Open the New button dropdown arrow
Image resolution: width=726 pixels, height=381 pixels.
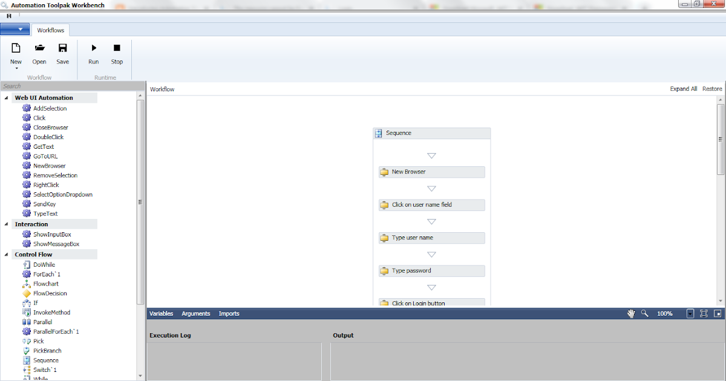click(15, 67)
